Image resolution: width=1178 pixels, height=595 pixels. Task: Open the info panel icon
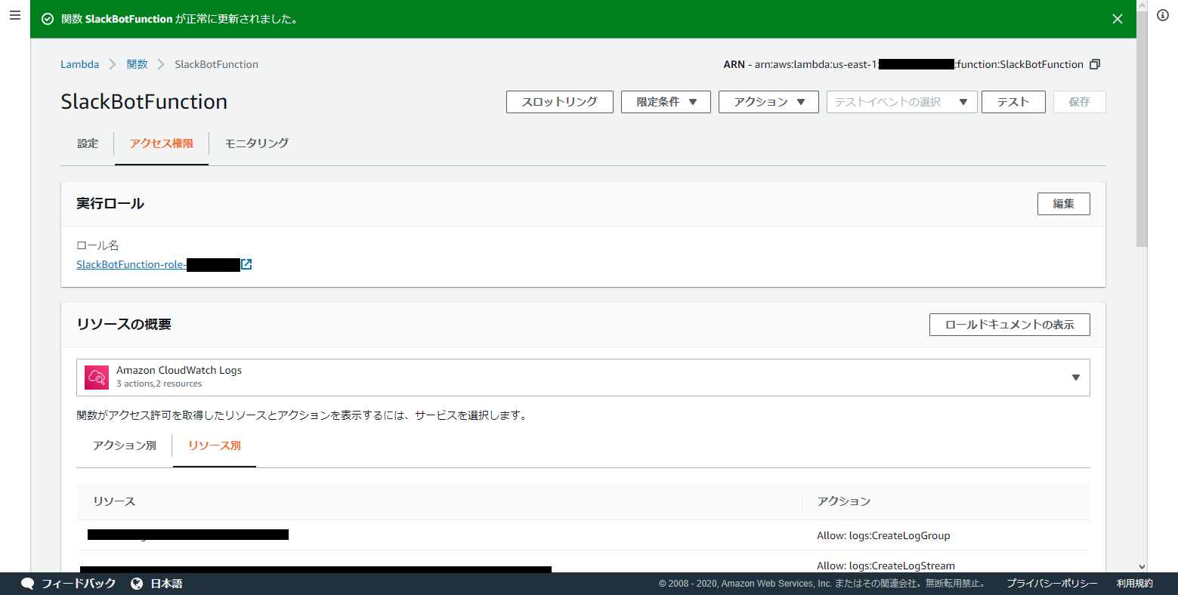pos(1163,15)
